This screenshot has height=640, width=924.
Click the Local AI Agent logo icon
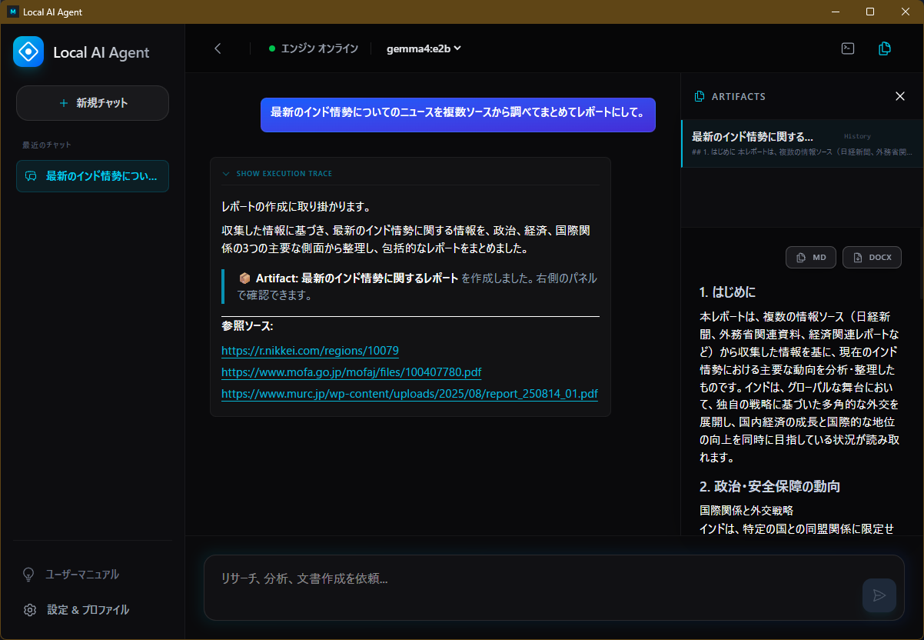point(28,52)
